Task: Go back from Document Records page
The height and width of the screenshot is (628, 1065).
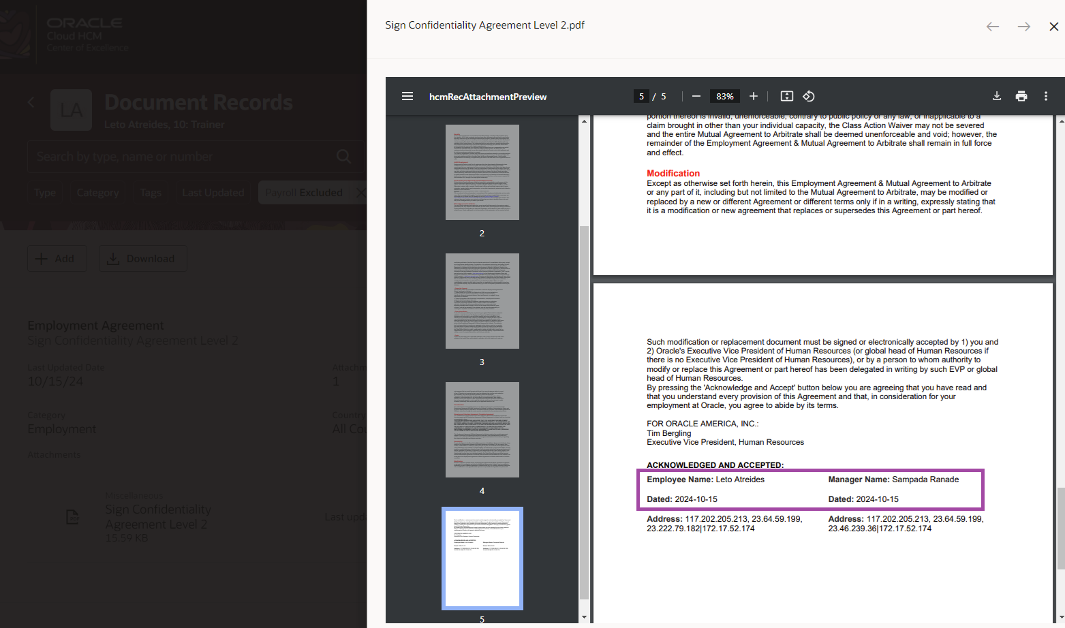Action: click(x=31, y=102)
